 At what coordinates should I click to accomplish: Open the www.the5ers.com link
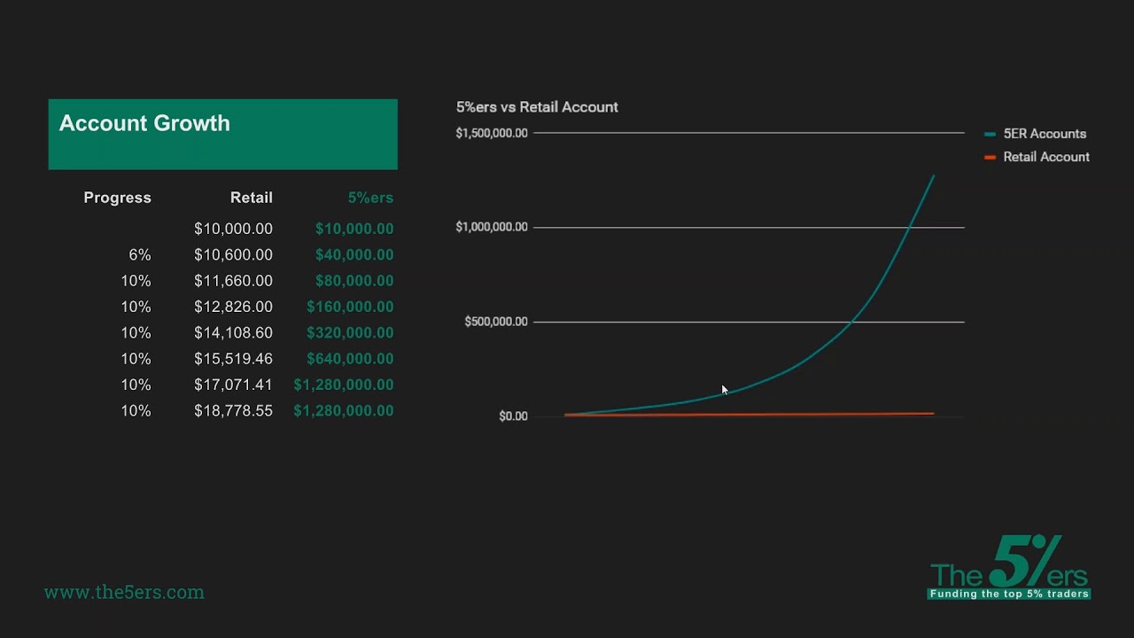click(124, 592)
